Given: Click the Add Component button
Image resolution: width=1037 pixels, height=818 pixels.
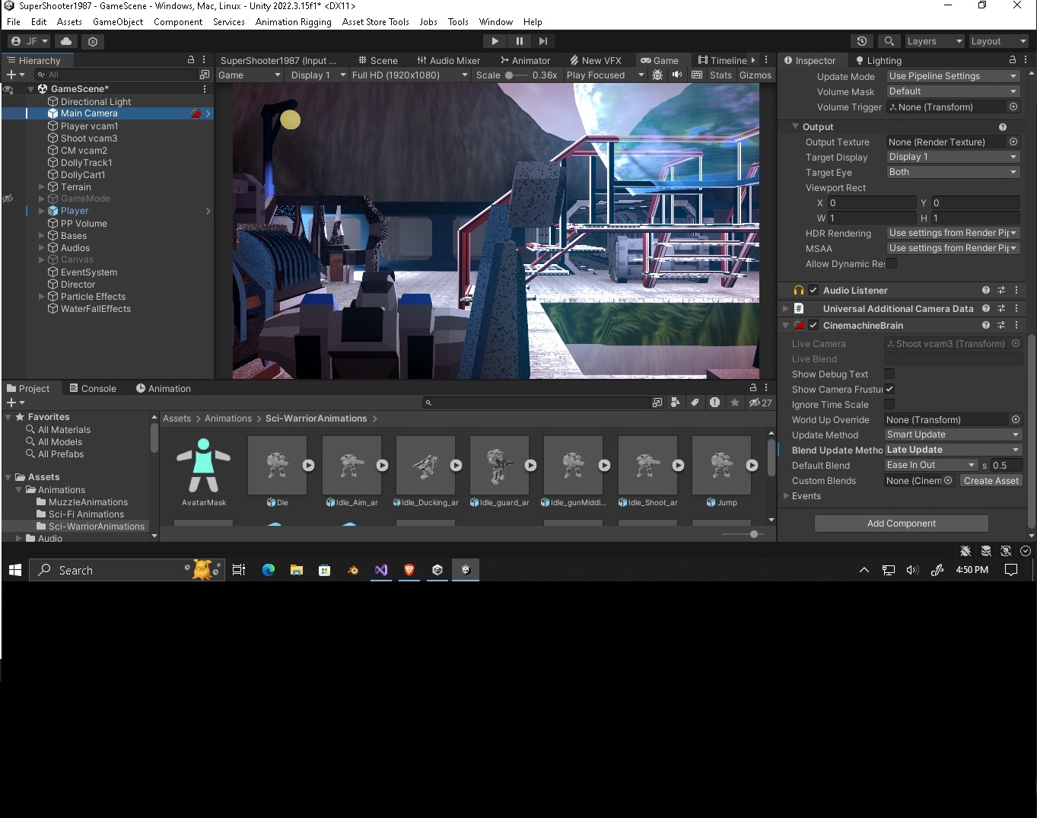Looking at the screenshot, I should 901,524.
